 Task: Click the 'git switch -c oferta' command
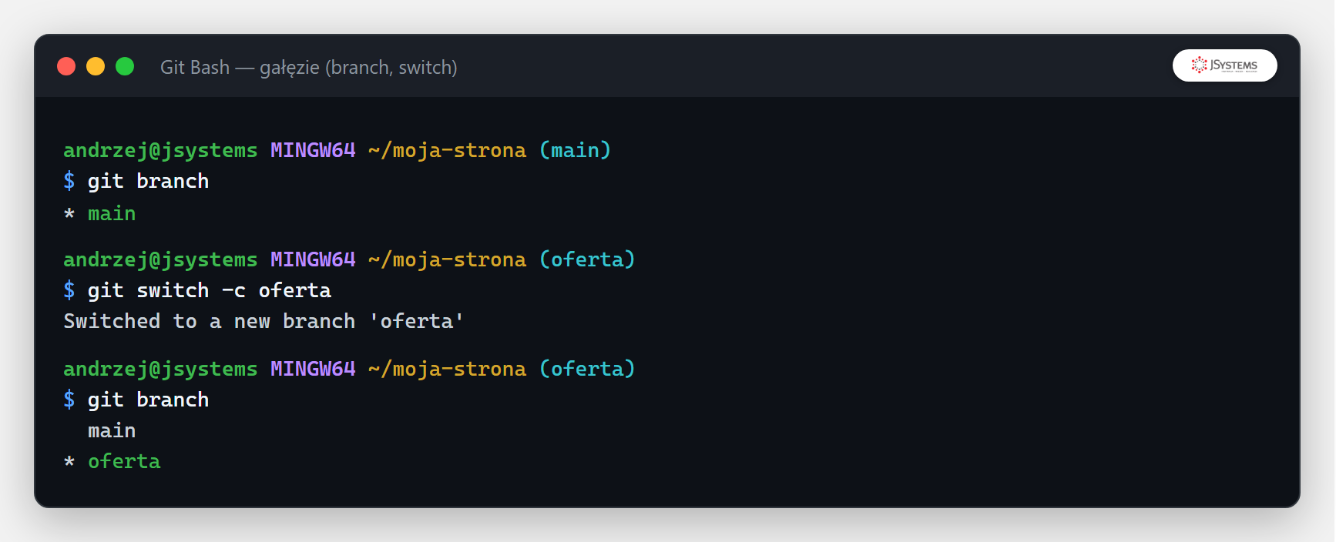[210, 291]
